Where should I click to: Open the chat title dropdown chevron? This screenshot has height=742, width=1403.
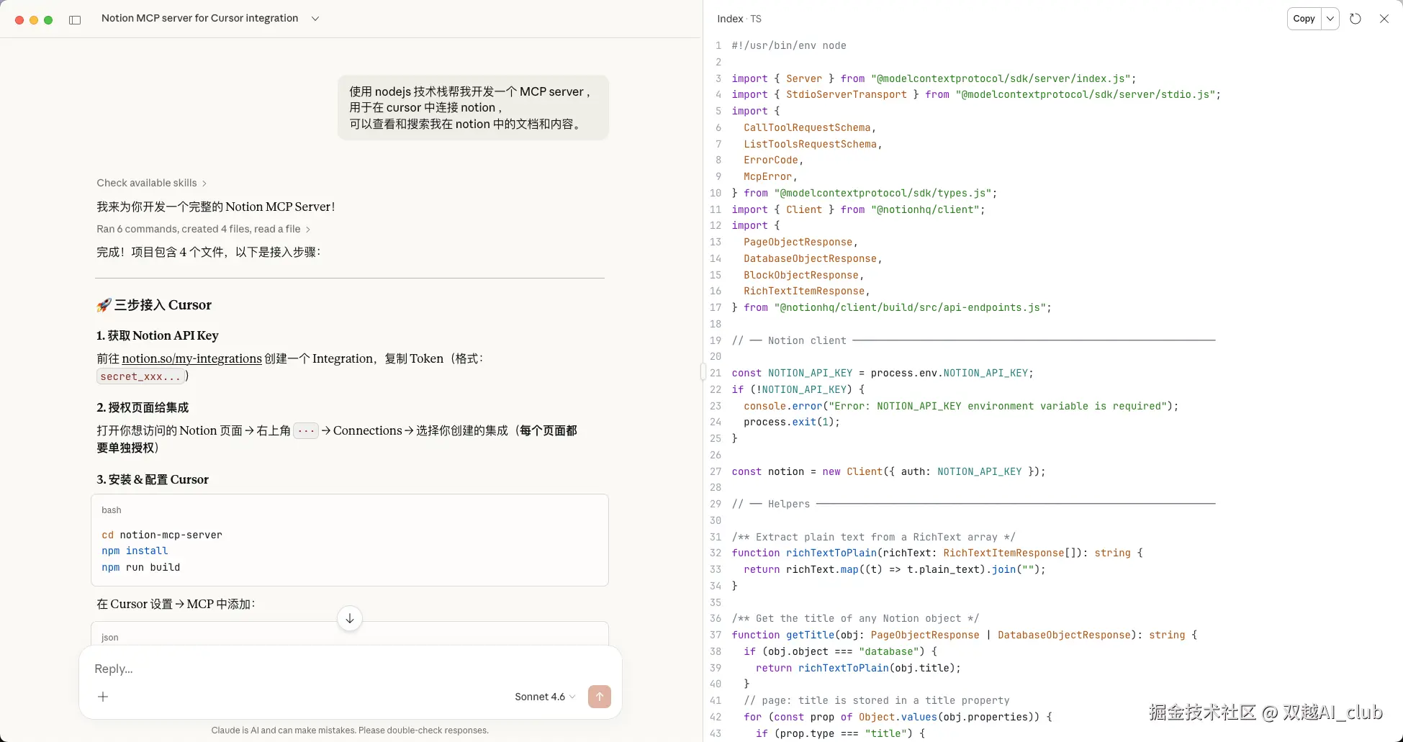point(315,19)
